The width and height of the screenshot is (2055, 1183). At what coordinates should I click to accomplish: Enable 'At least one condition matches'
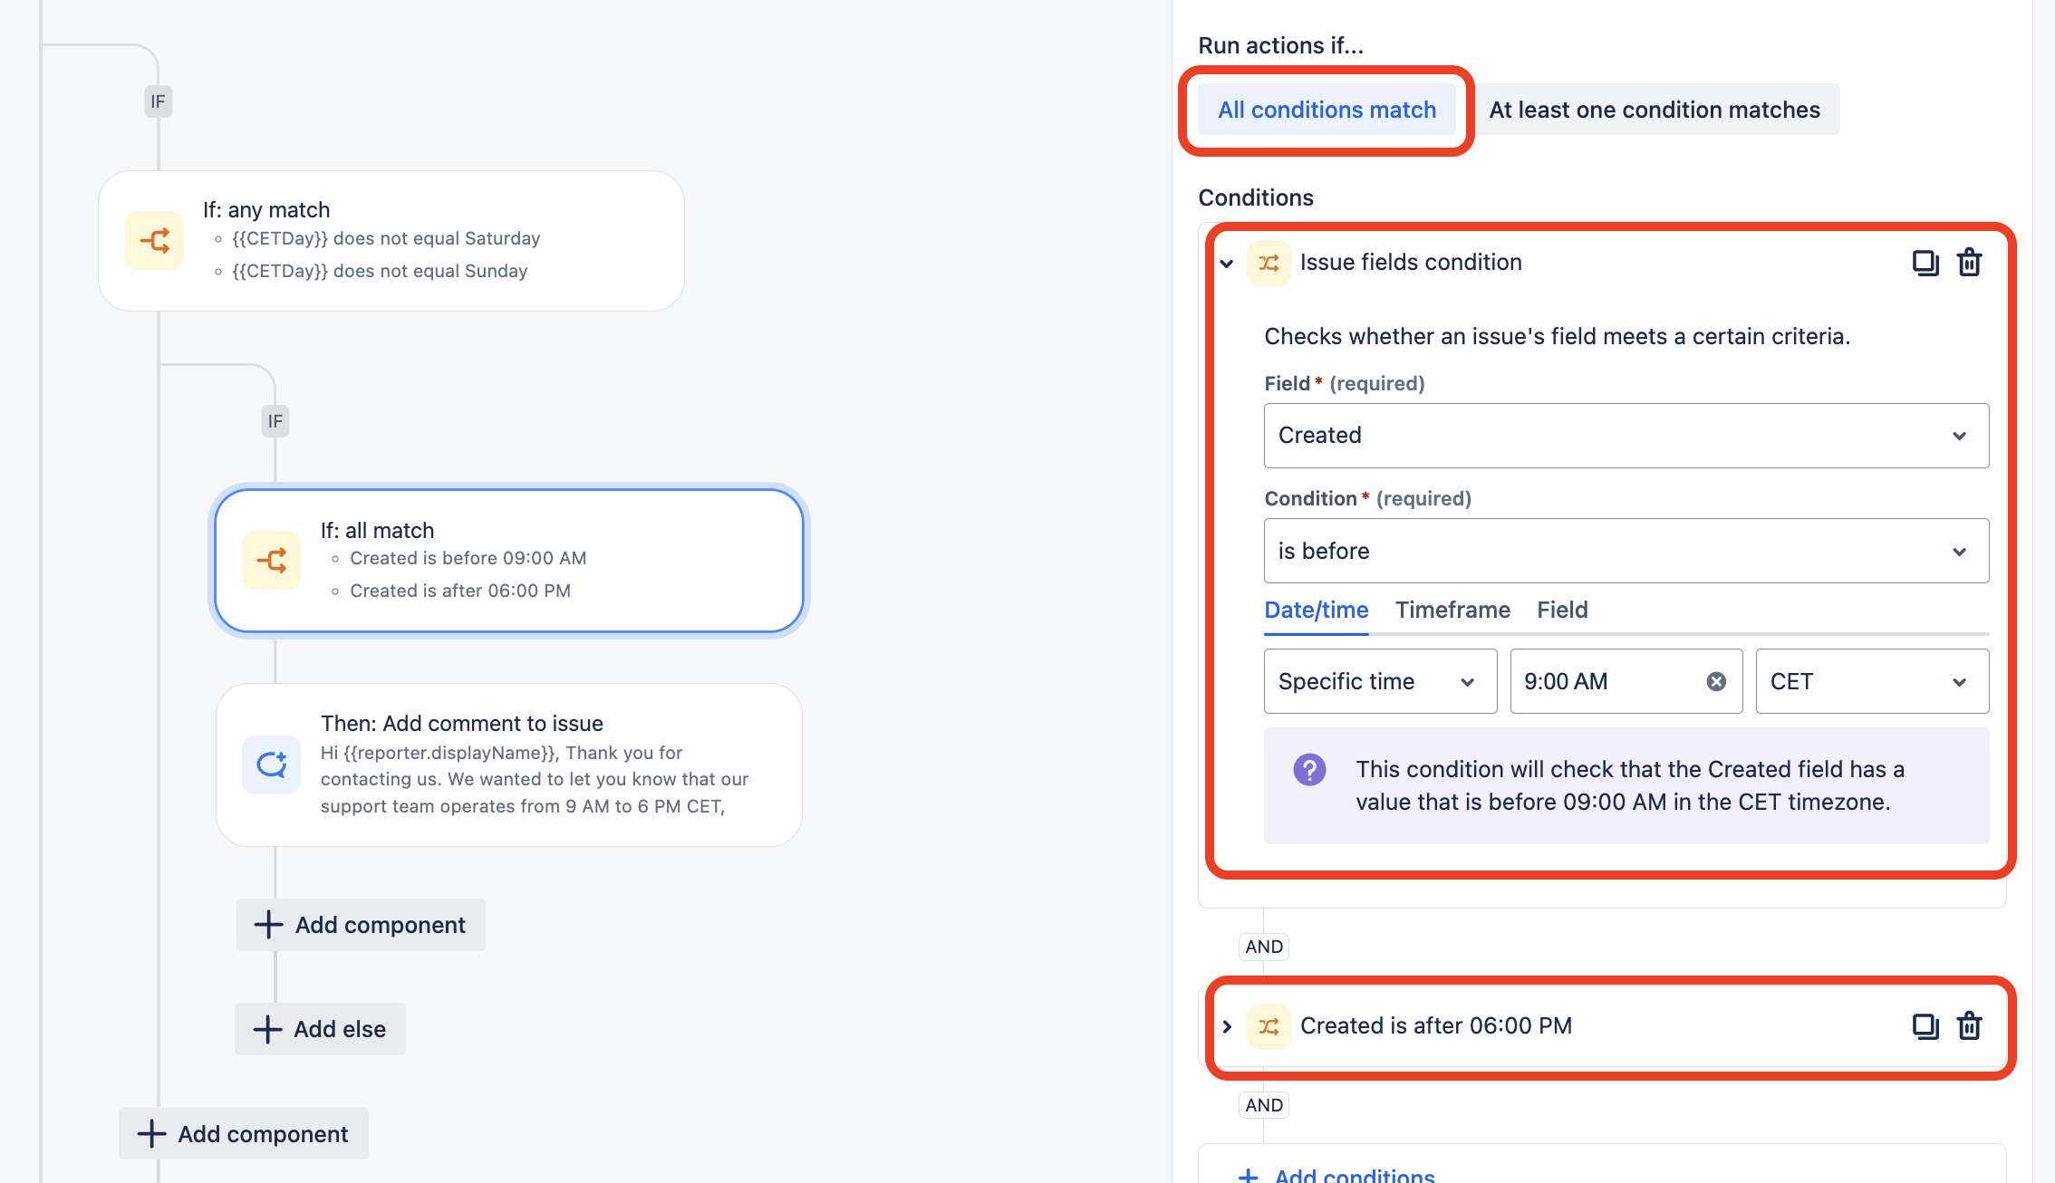click(1655, 109)
